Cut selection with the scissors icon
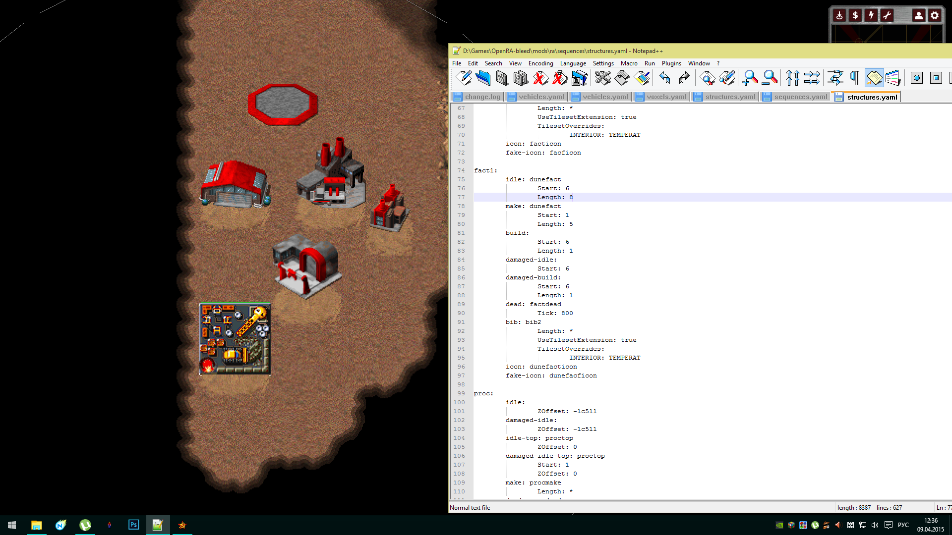The width and height of the screenshot is (952, 535). click(603, 78)
